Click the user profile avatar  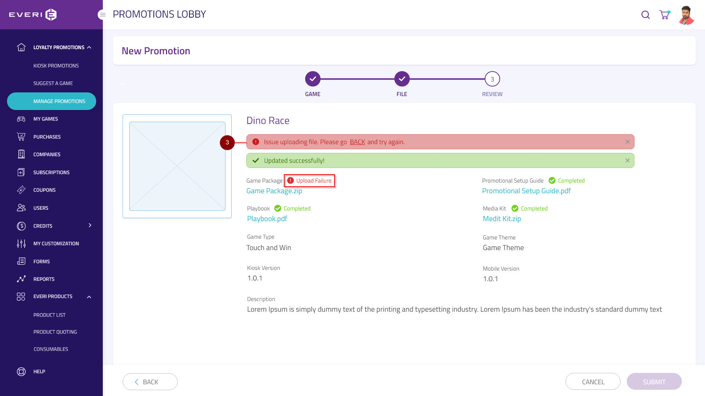(x=686, y=15)
